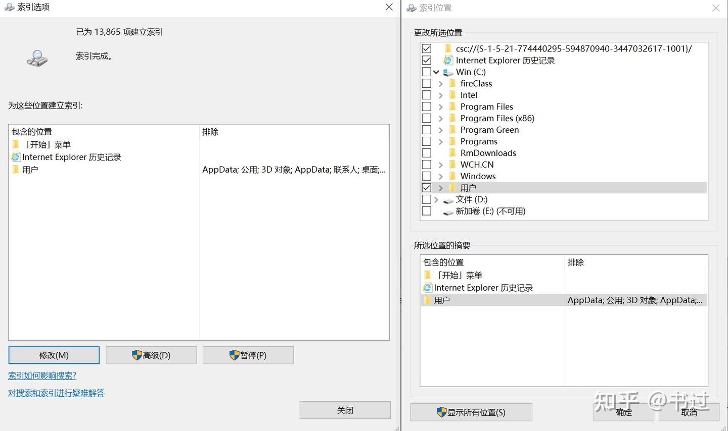
Task: Expand the Program Files (x86) folder
Action: pos(441,119)
